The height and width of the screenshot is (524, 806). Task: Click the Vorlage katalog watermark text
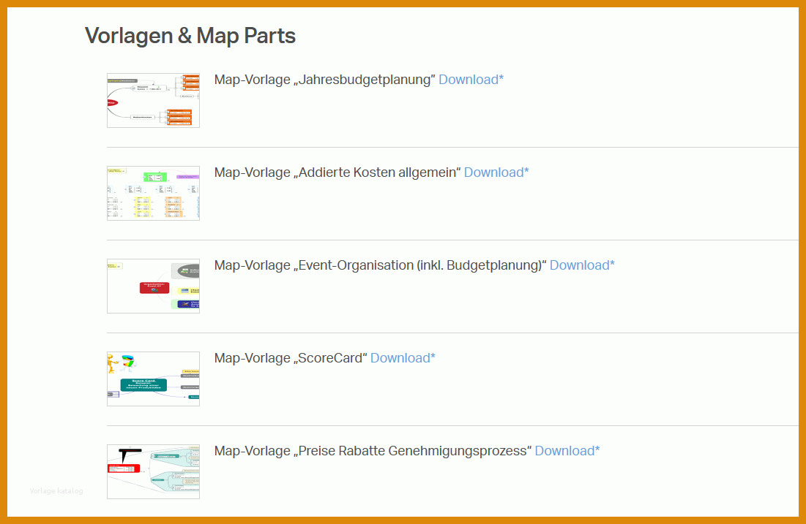56,491
